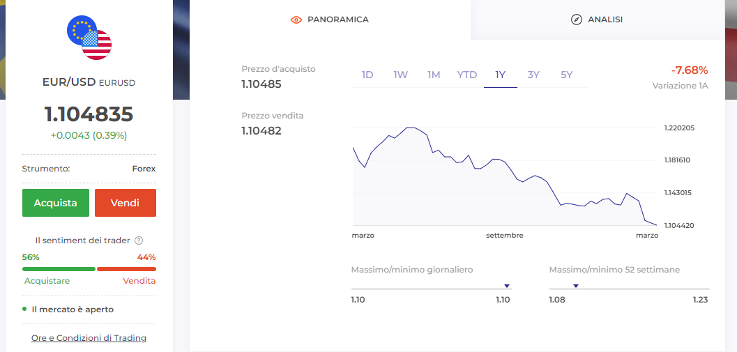The image size is (737, 352).
Task: Select the 3Y chart timeframe
Action: [533, 75]
